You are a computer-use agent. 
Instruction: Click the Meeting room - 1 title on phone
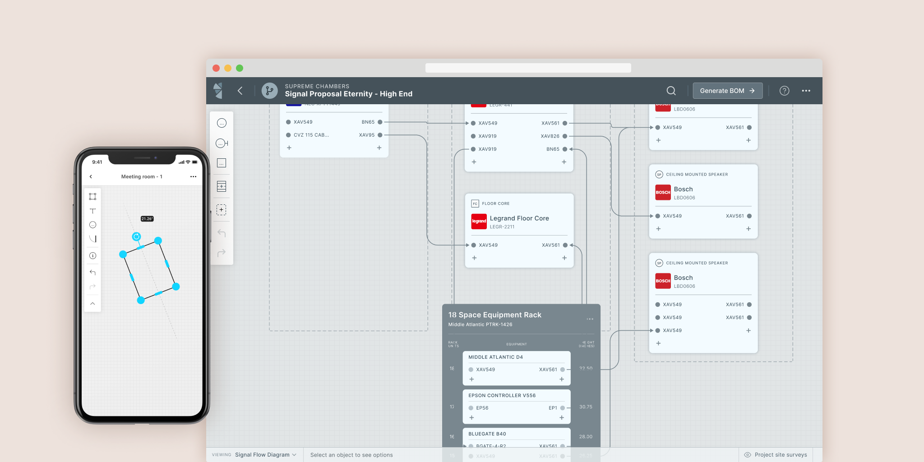[142, 177]
